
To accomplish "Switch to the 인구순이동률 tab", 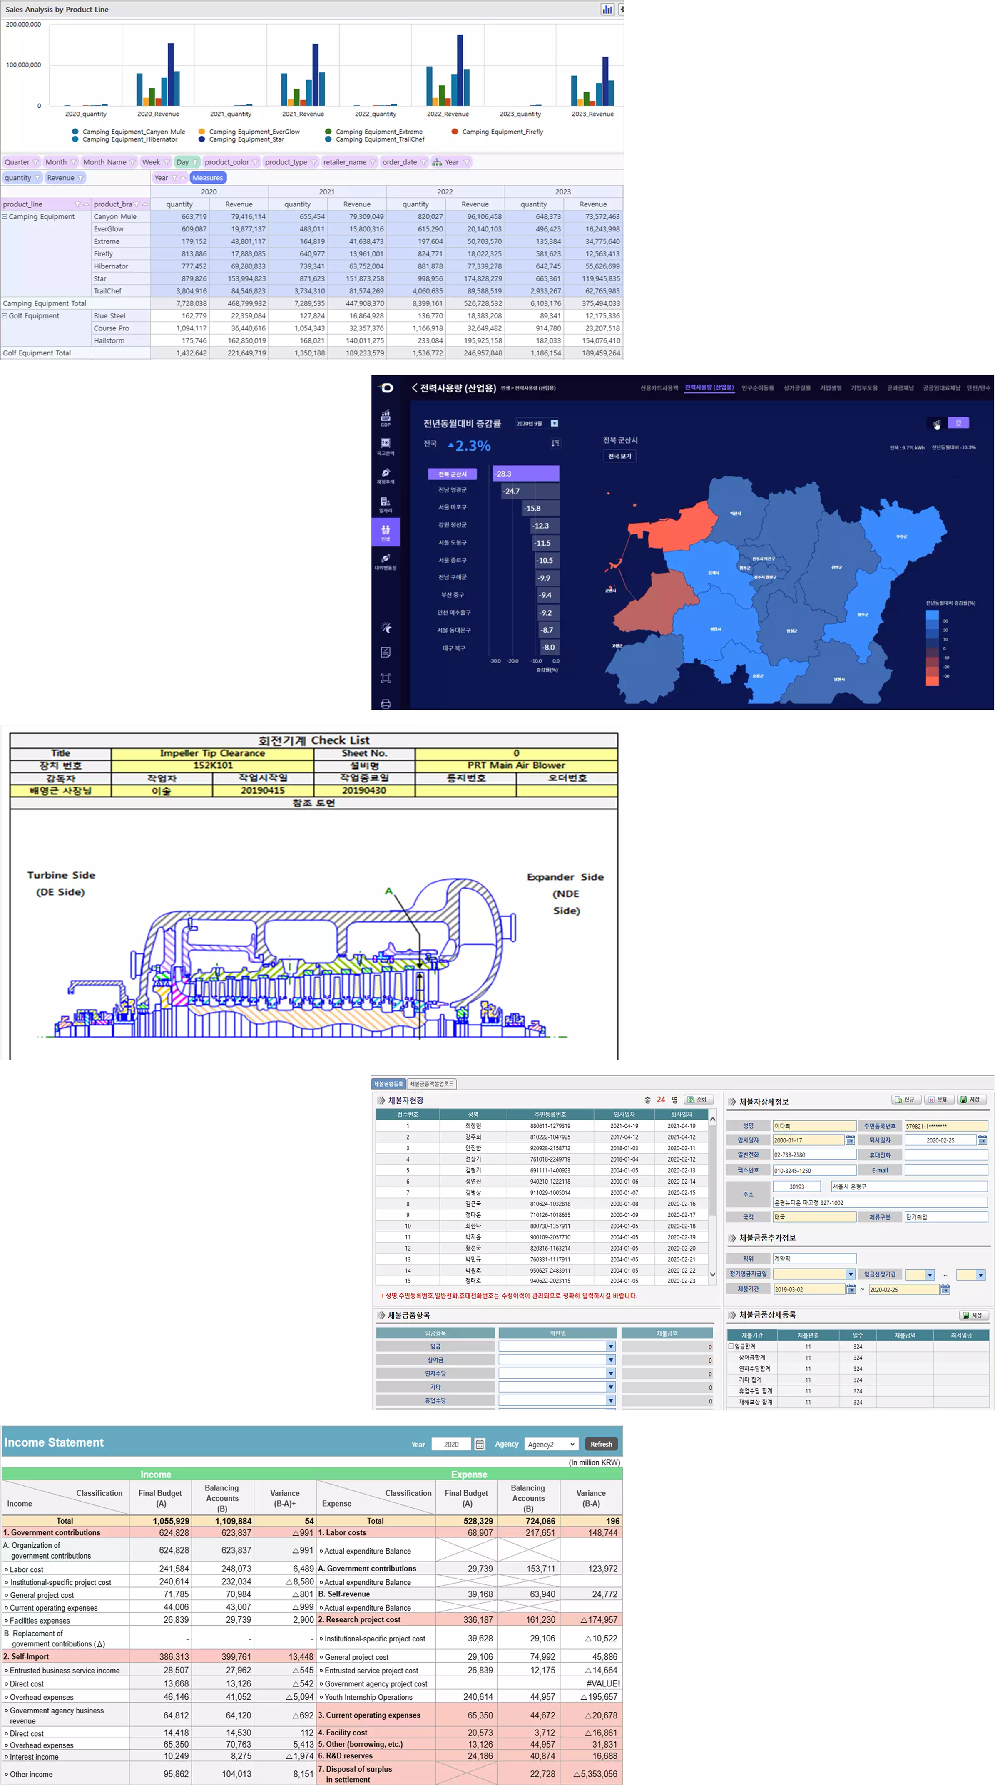I will pos(757,388).
